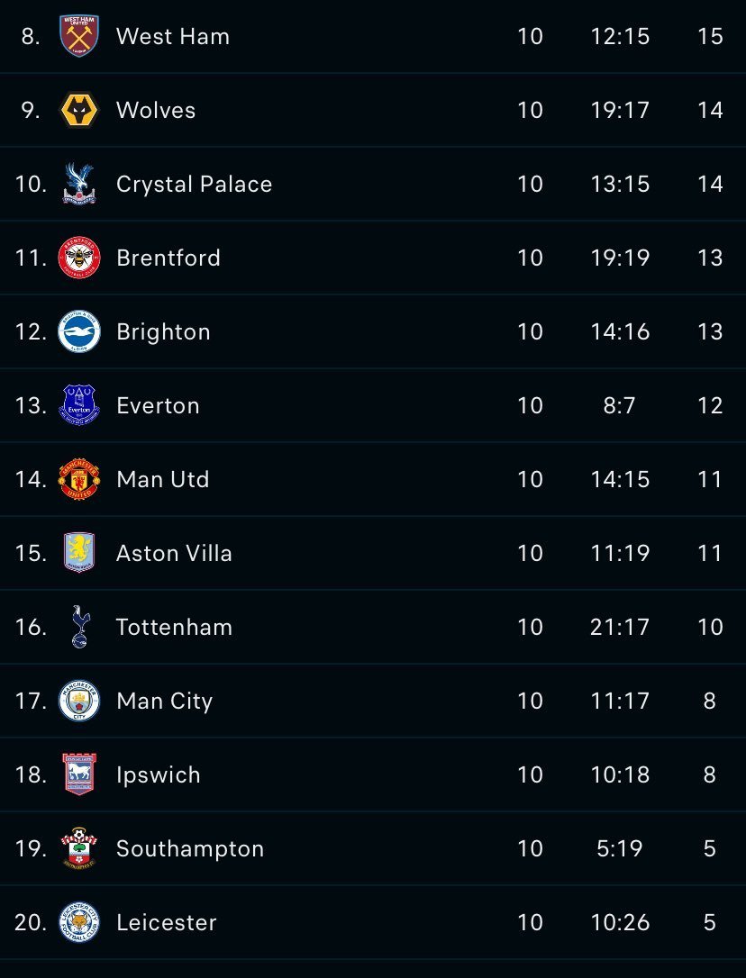Tap the Southampton club crest

79,848
